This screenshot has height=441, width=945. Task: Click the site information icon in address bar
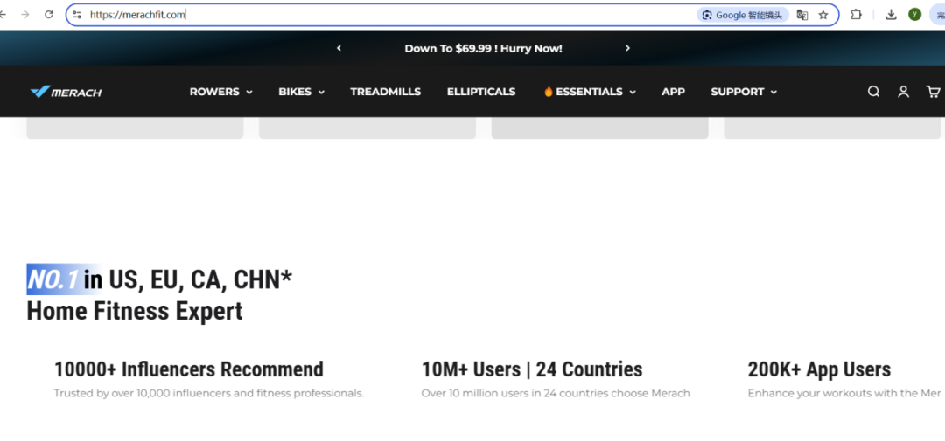point(77,15)
